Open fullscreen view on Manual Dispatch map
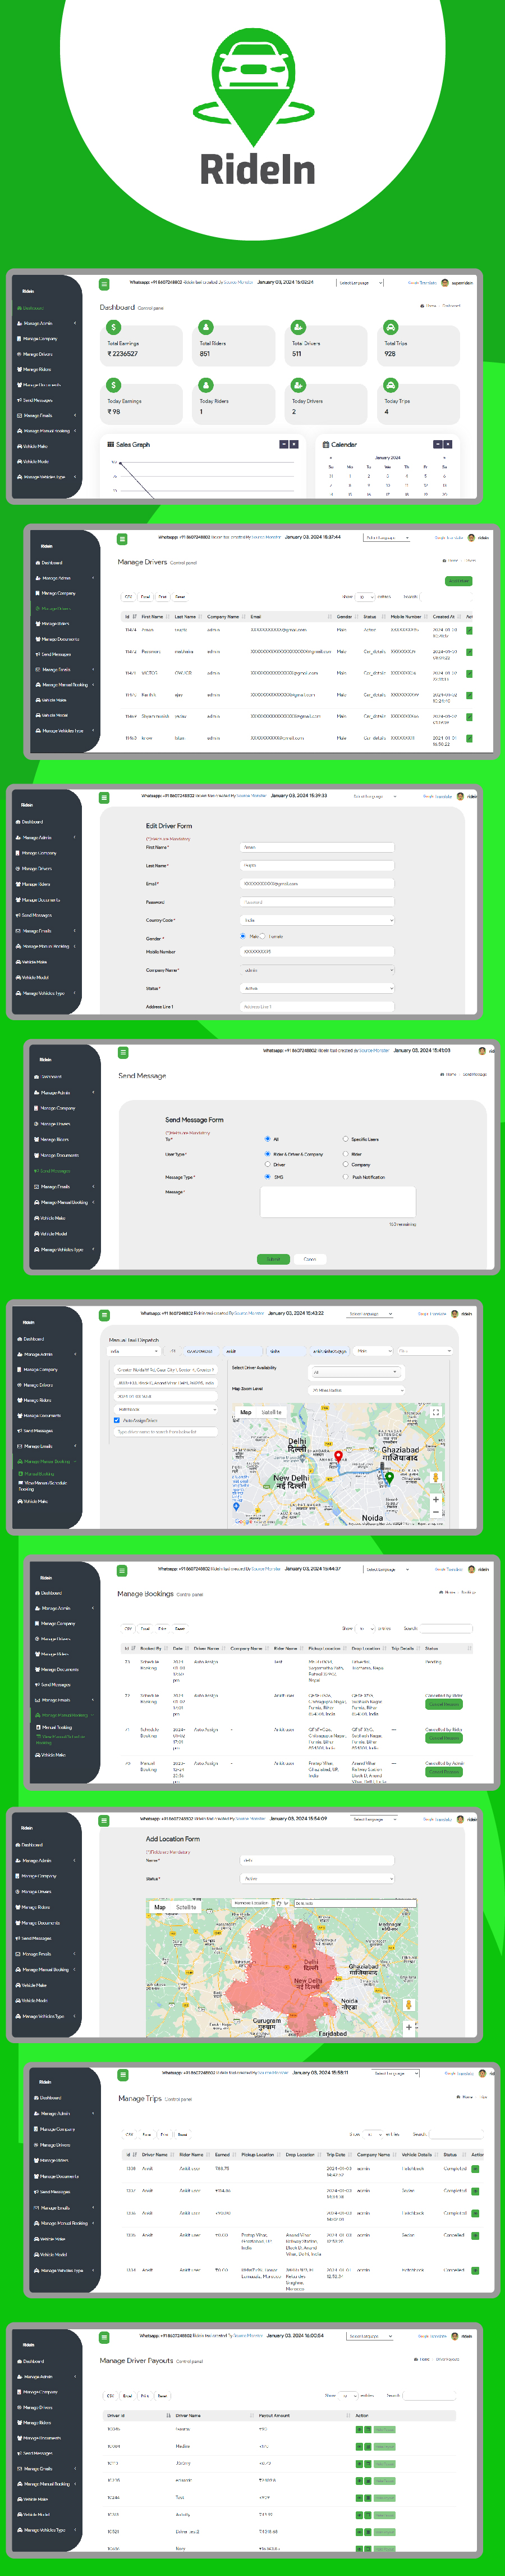This screenshot has height=2576, width=505. pos(435,1412)
